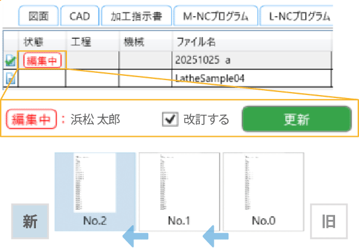
Task: Select the No.2 revision thumbnail
Action: (96, 190)
